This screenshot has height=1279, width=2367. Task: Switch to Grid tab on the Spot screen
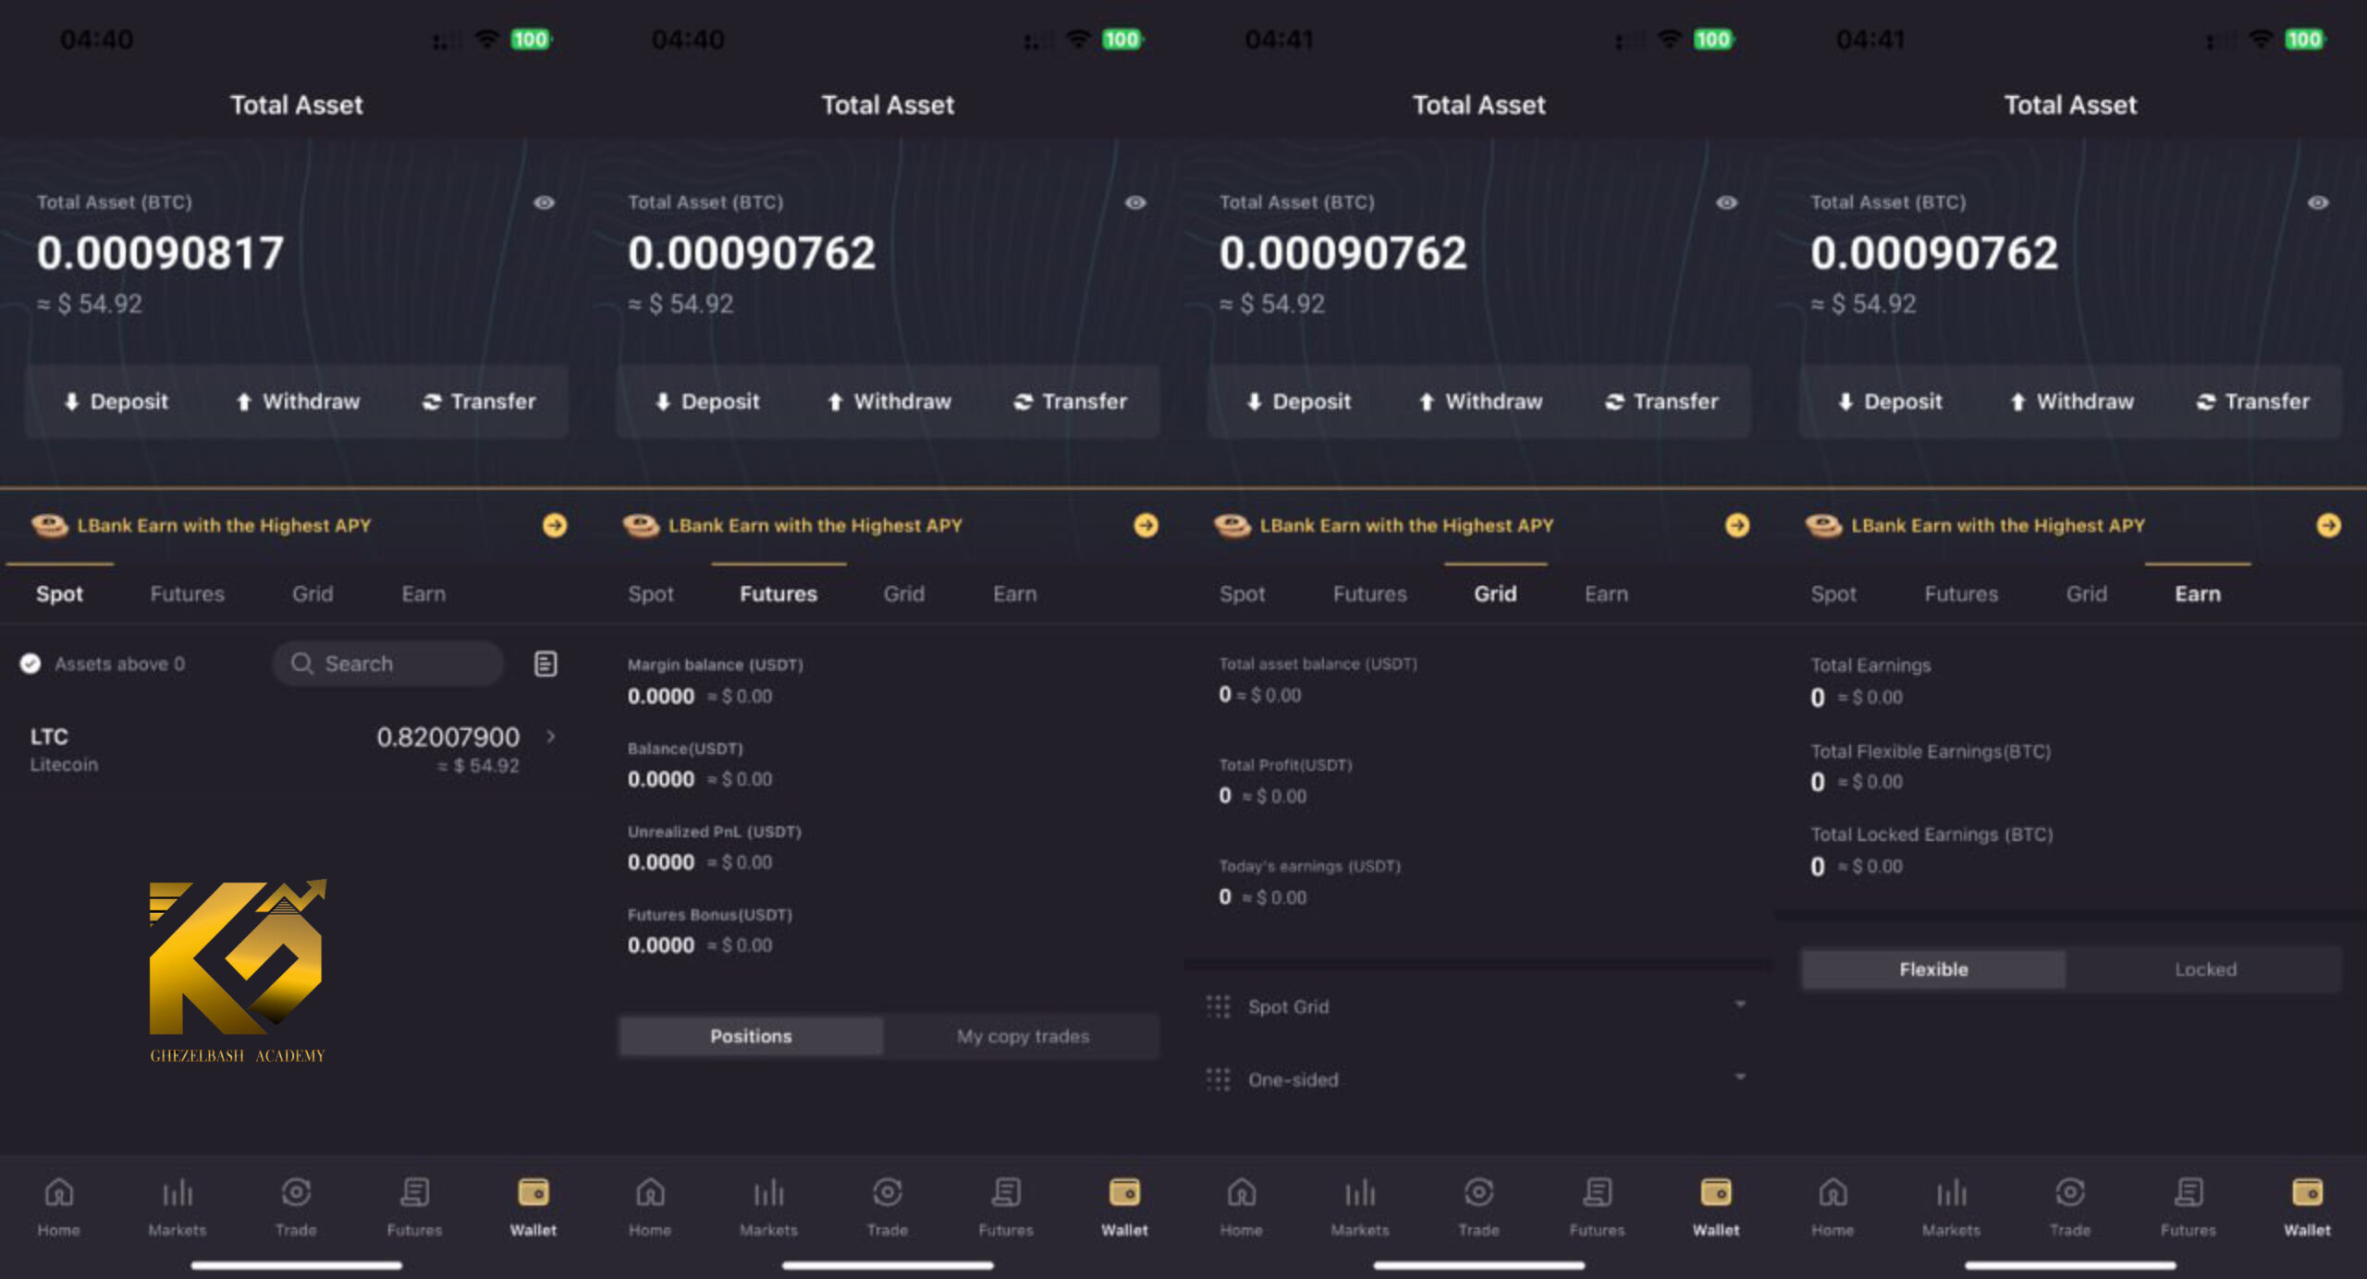click(313, 593)
